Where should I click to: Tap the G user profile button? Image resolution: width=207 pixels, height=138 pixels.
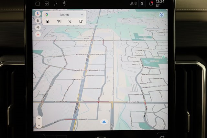(142, 4)
